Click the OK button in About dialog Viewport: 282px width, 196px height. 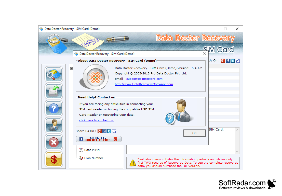[x=194, y=133]
